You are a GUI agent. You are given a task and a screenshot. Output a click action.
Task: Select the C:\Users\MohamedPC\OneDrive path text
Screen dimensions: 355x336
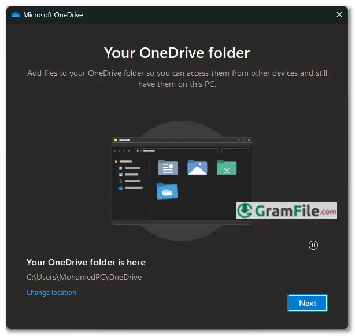point(84,277)
